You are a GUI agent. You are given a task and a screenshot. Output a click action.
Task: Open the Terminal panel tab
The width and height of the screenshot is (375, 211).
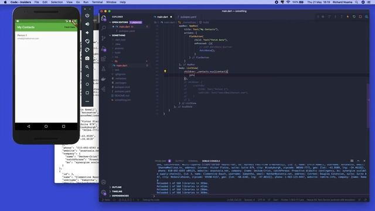[x=193, y=161]
